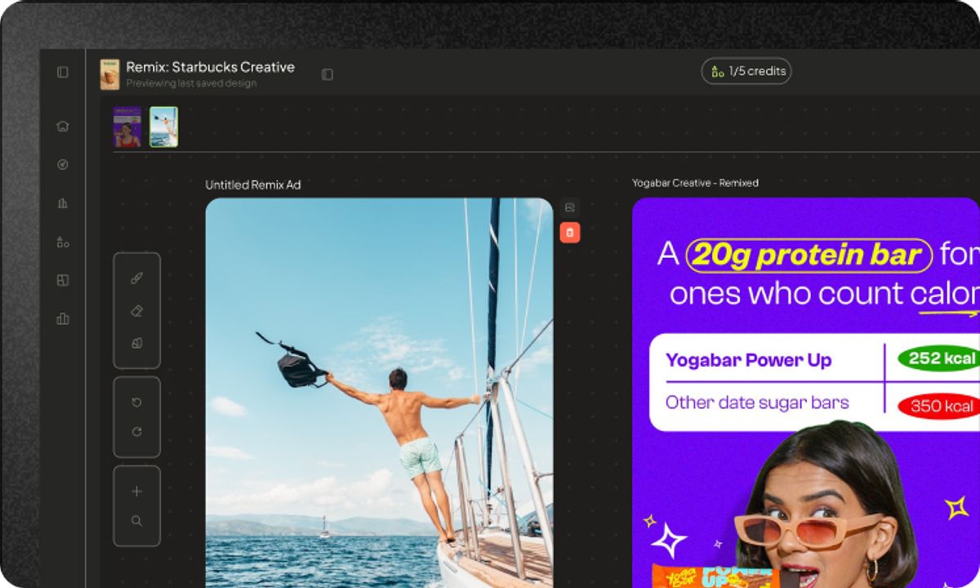Screen dimensions: 980x588
Task: Click the replace image icon above the sailboat
Action: [x=569, y=206]
